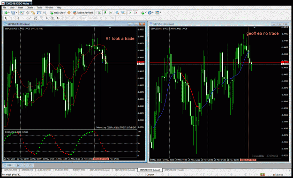The width and height of the screenshot is (293, 178).
Task: Toggle the Data Window icon
Action: click(x=28, y=13)
